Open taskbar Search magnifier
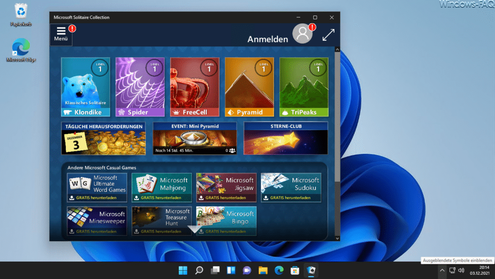This screenshot has width=495, height=279. pos(199,270)
